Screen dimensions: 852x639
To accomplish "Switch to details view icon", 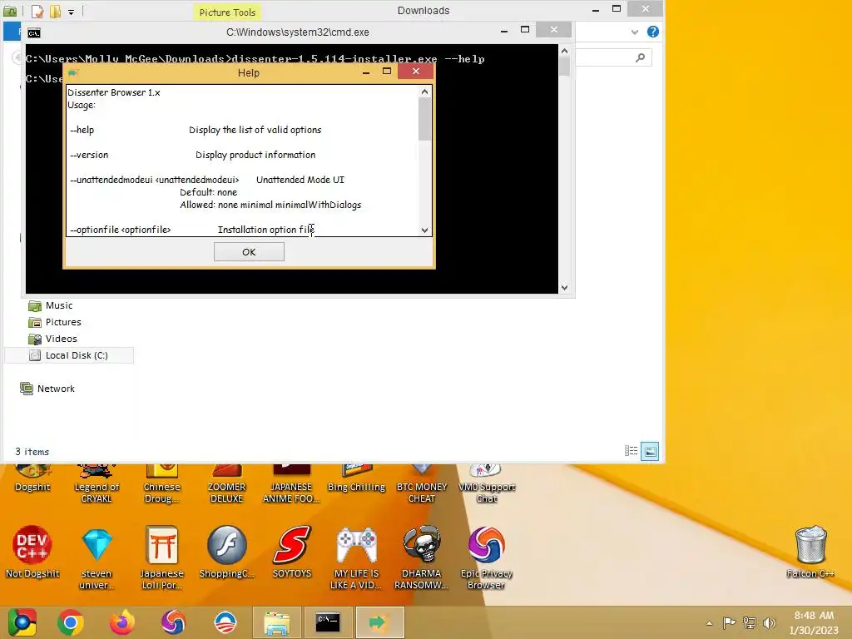I will click(x=631, y=451).
